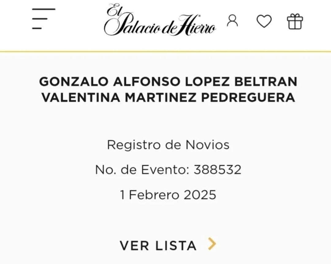Screen dimensions: 331x264
Task: Open the hamburger navigation menu
Action: pyautogui.click(x=43, y=19)
